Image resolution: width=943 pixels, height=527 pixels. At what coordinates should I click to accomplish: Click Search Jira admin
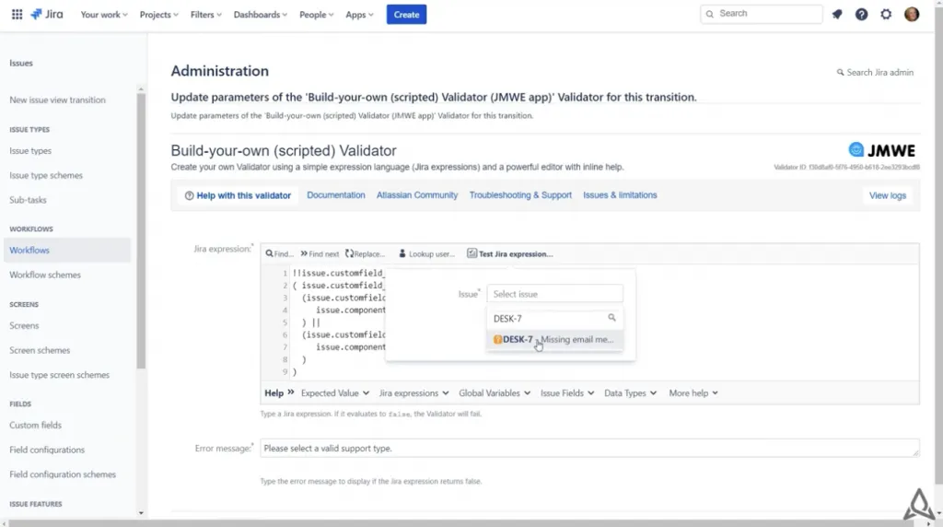point(875,72)
